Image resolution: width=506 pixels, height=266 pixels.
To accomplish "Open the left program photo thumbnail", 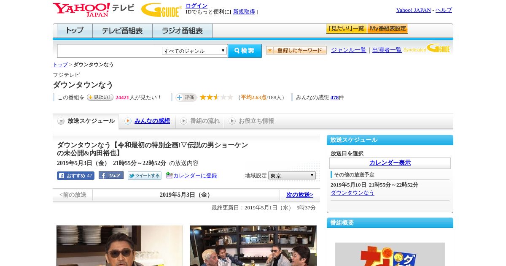I will pyautogui.click(x=120, y=246).
